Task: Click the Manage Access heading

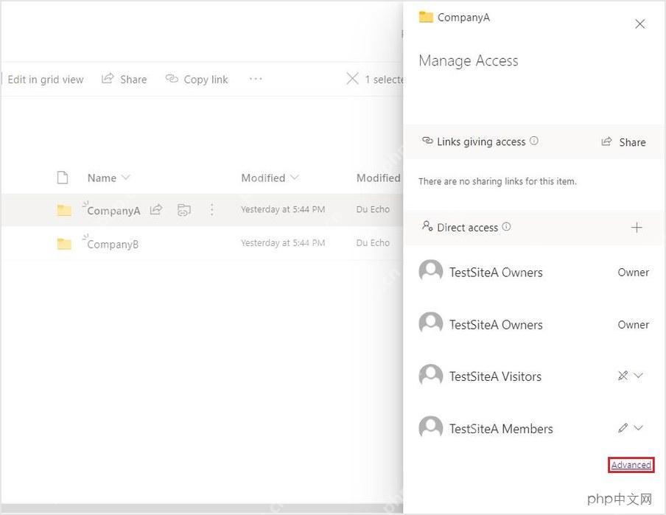Action: pyautogui.click(x=469, y=60)
